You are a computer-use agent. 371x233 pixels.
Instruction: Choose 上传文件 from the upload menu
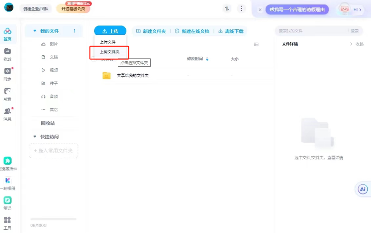(x=108, y=42)
